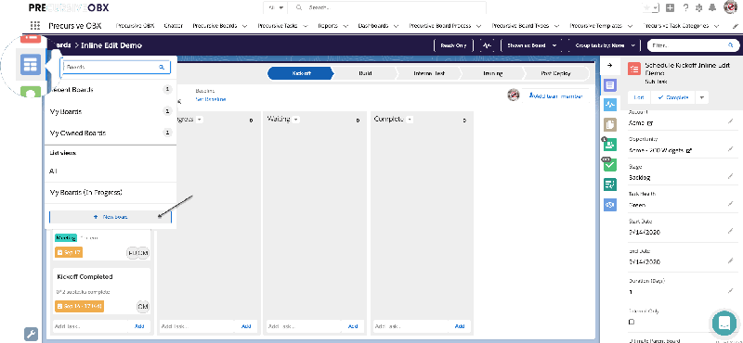Open dropdown arrow next to Complete button

tap(702, 97)
